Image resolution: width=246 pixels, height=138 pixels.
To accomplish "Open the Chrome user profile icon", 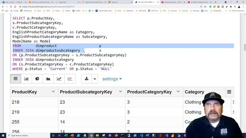I will click(x=239, y=7).
